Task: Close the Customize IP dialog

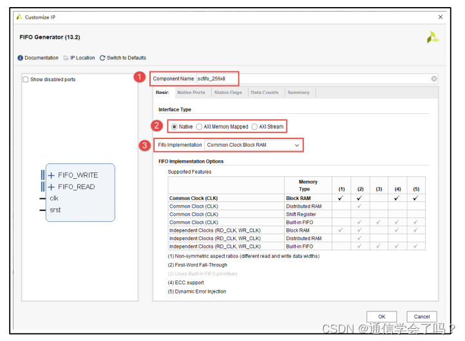Action: click(x=441, y=17)
